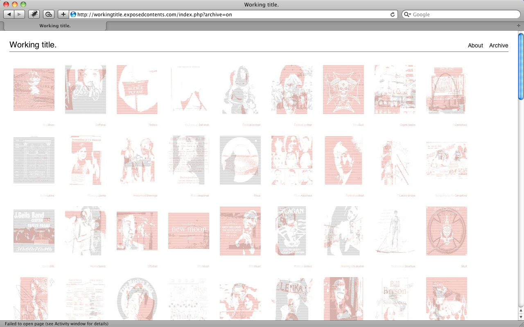Select the 'Working title.' browser tab
This screenshot has width=524, height=327.
(55, 26)
